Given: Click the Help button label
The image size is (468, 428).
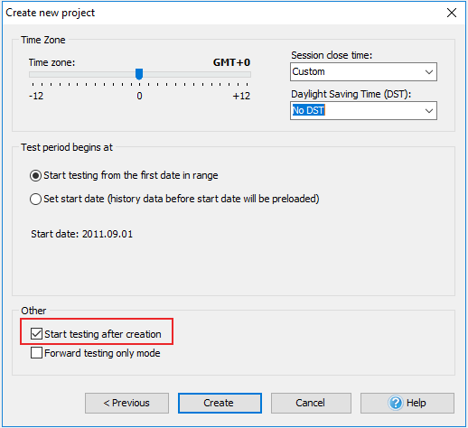Looking at the screenshot, I should point(417,403).
